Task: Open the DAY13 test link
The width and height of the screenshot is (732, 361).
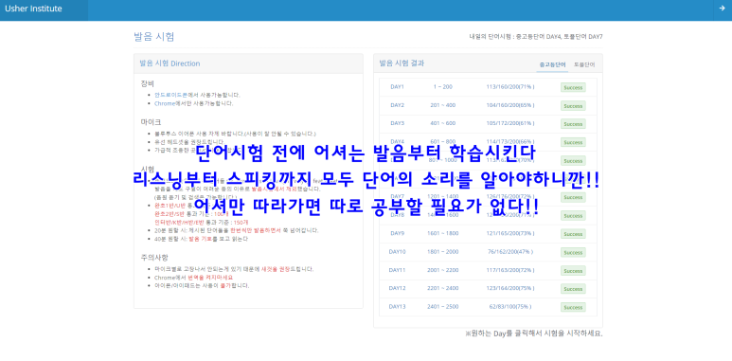Action: point(397,306)
